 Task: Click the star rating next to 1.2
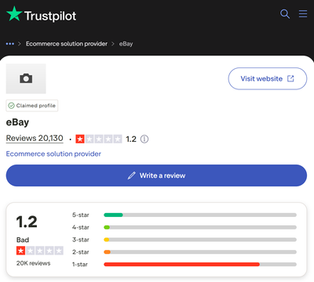99,139
